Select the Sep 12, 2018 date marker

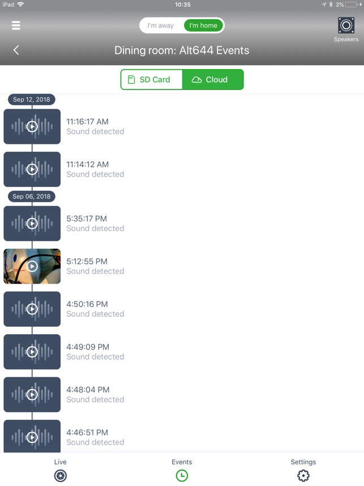pyautogui.click(x=31, y=100)
